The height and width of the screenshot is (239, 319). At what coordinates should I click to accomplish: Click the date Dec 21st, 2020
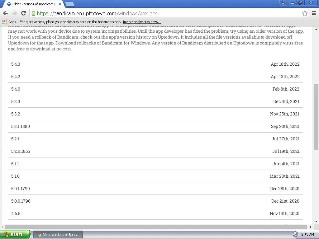(x=285, y=201)
